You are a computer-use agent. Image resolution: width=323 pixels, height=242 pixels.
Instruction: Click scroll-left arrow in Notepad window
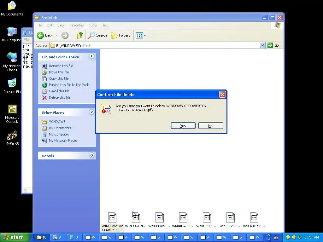[25, 190]
